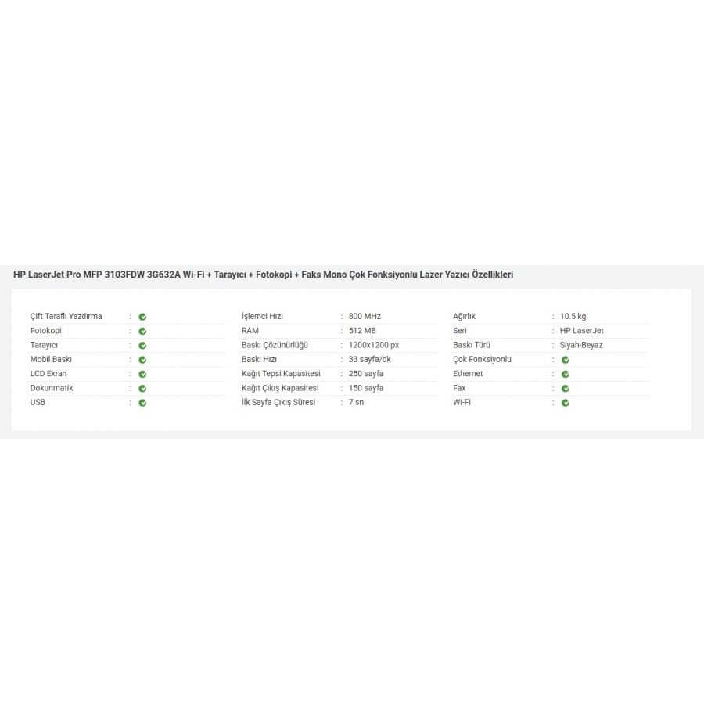Click the Ethernet green check icon

565,374
